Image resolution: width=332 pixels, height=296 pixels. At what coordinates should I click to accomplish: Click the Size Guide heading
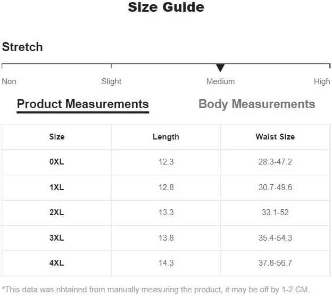[166, 7]
